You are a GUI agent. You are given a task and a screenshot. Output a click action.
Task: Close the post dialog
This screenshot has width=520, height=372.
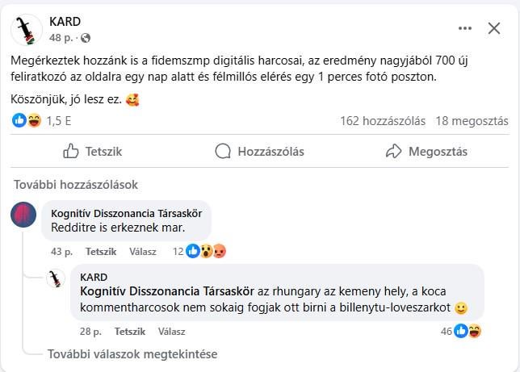(x=494, y=28)
